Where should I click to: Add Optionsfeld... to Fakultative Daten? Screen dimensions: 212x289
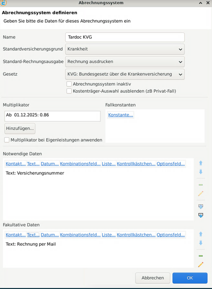(x=170, y=235)
